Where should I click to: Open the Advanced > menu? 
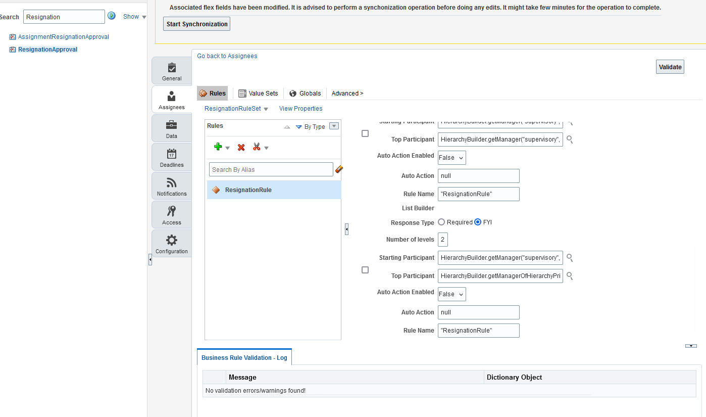[x=347, y=94]
